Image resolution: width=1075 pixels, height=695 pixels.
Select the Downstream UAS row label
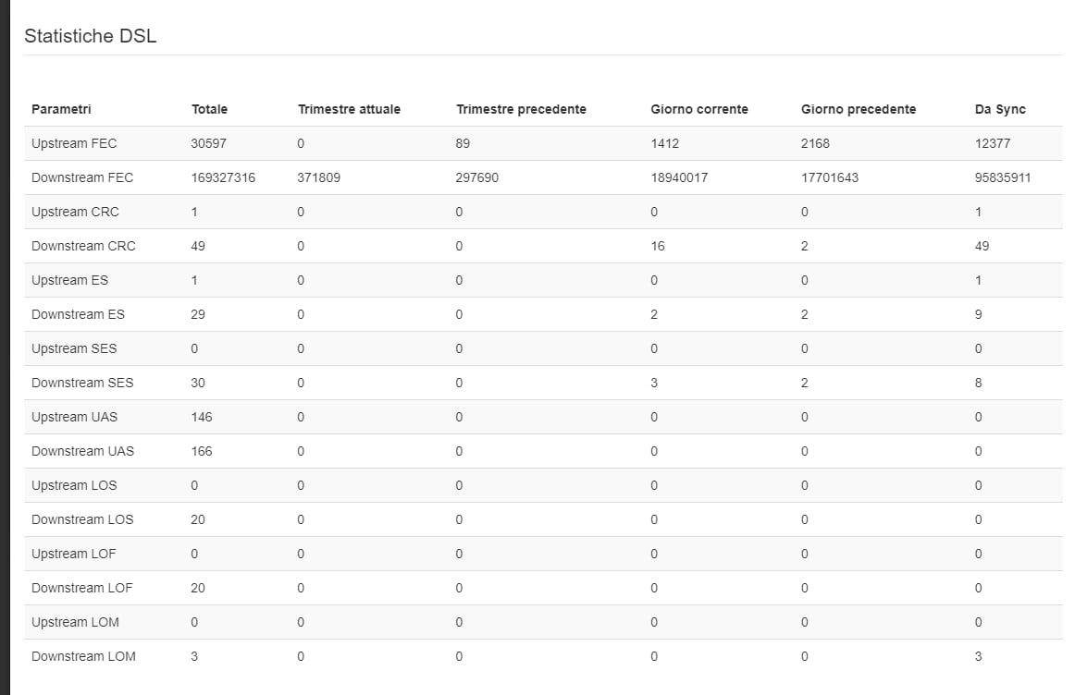pos(83,451)
